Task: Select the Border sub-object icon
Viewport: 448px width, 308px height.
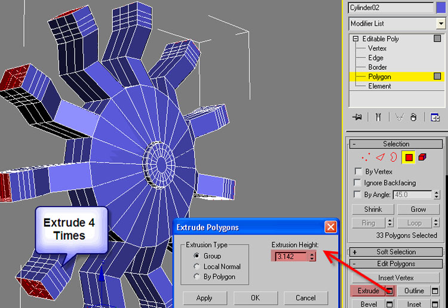Action: (393, 158)
